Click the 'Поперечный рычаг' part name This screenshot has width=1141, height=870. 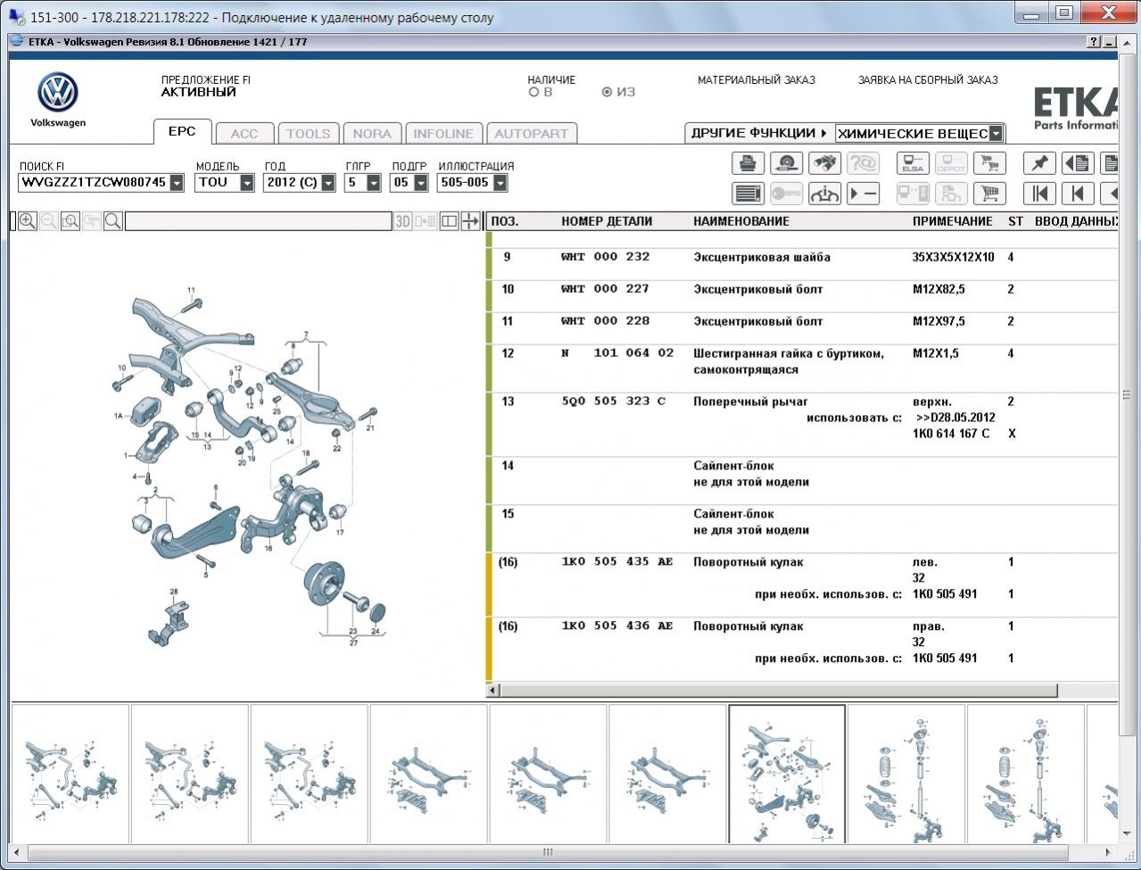point(751,402)
